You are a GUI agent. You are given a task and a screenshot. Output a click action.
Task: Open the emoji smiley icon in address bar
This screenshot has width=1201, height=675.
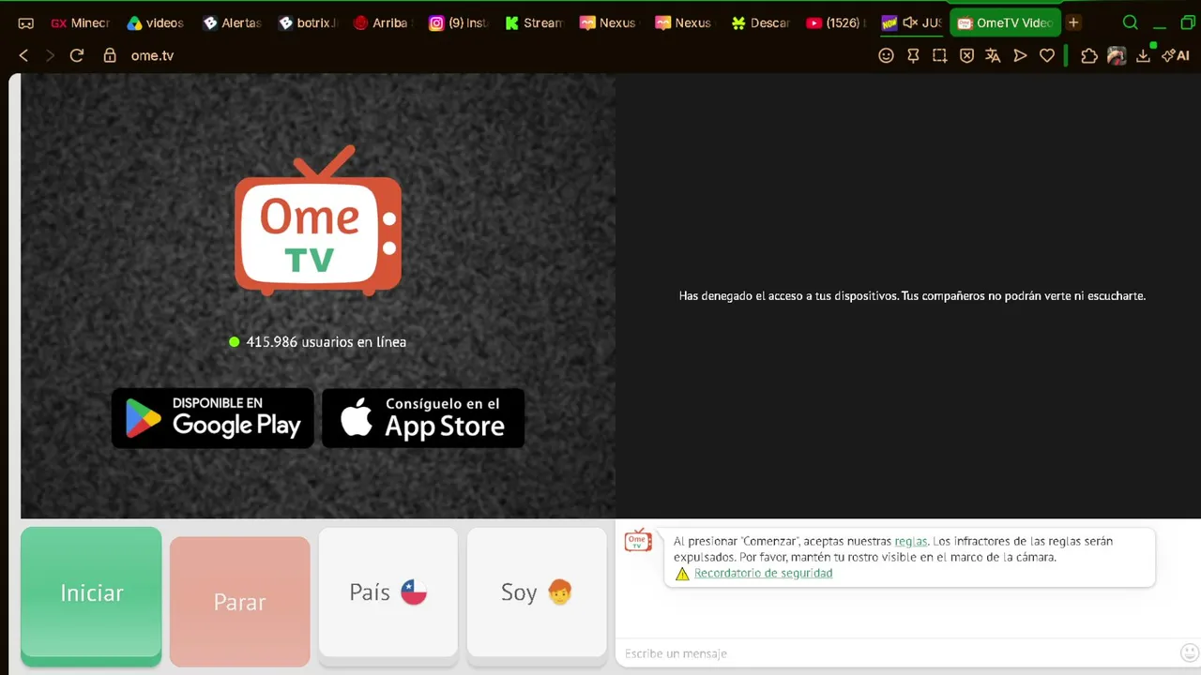pos(886,55)
